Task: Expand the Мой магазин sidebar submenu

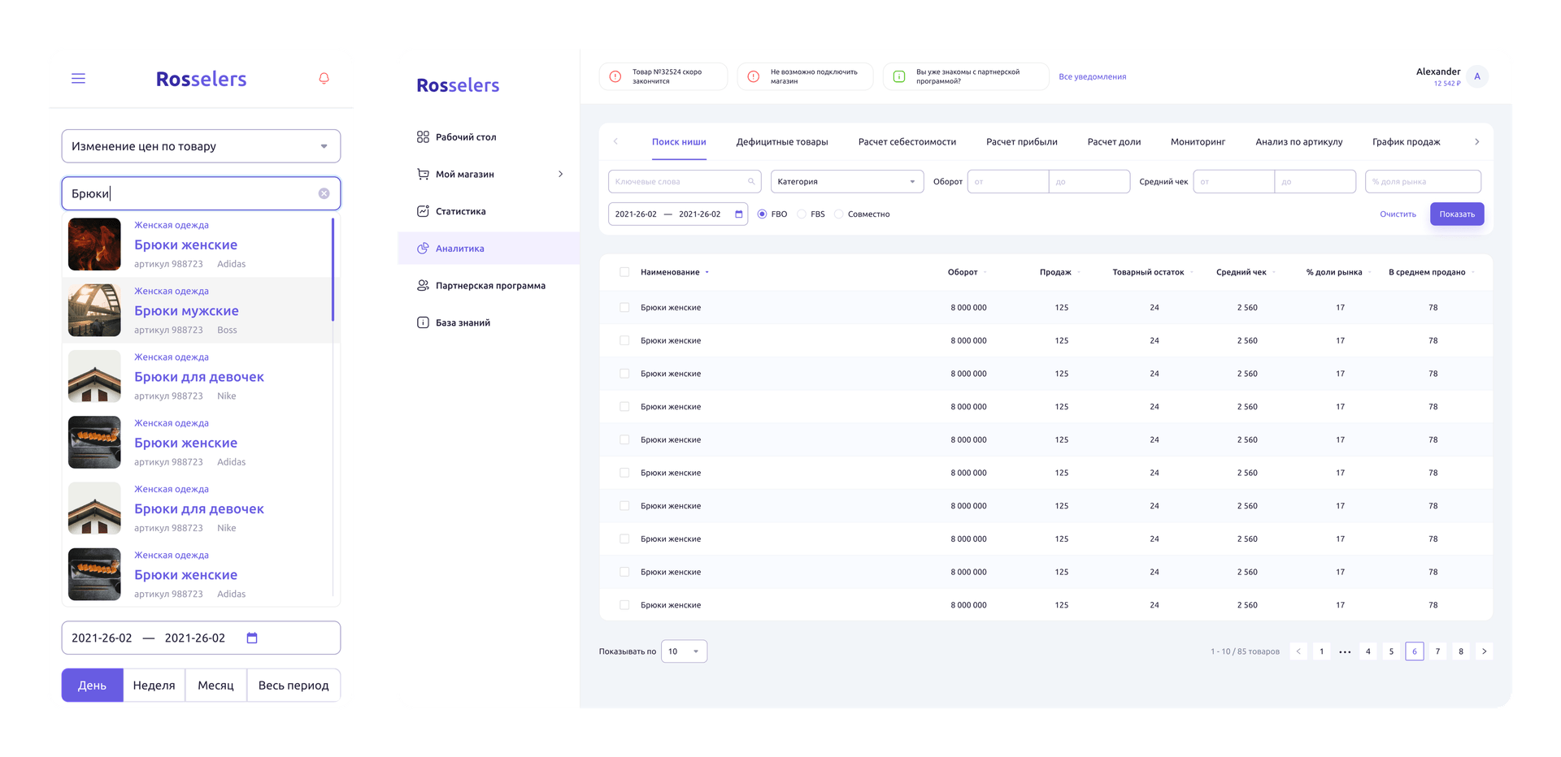Action: (560, 174)
